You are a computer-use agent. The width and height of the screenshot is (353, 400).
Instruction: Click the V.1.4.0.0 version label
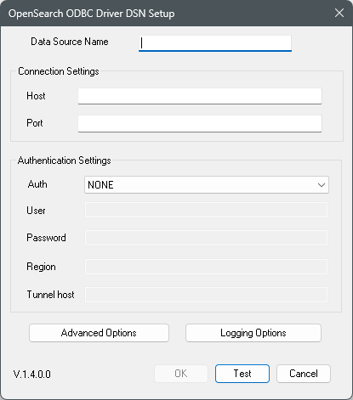point(32,375)
